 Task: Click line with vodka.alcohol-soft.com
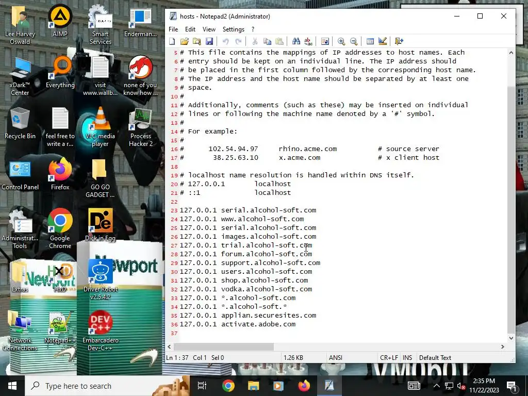coord(246,289)
